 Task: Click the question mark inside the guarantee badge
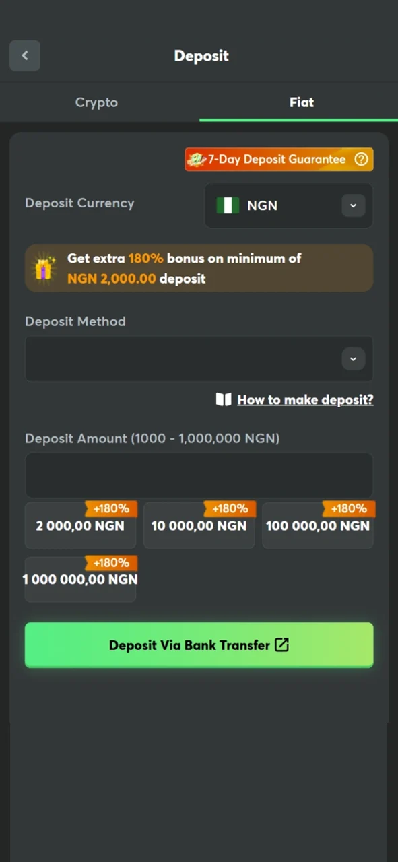click(361, 159)
